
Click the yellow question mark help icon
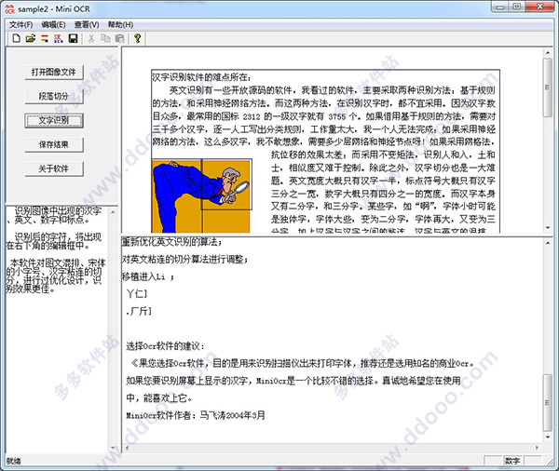pyautogui.click(x=138, y=38)
